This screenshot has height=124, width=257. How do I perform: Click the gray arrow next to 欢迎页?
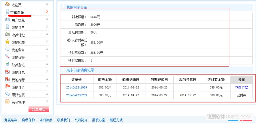47,4
